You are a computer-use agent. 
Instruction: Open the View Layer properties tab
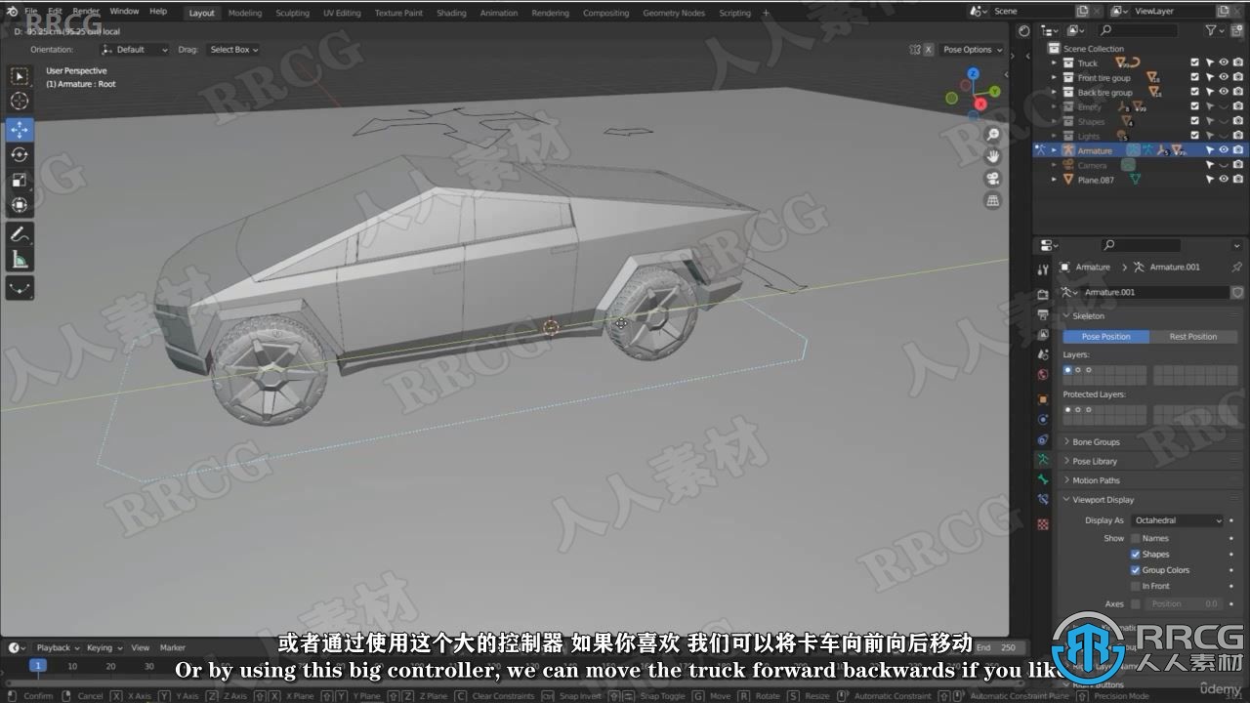[x=1043, y=335]
